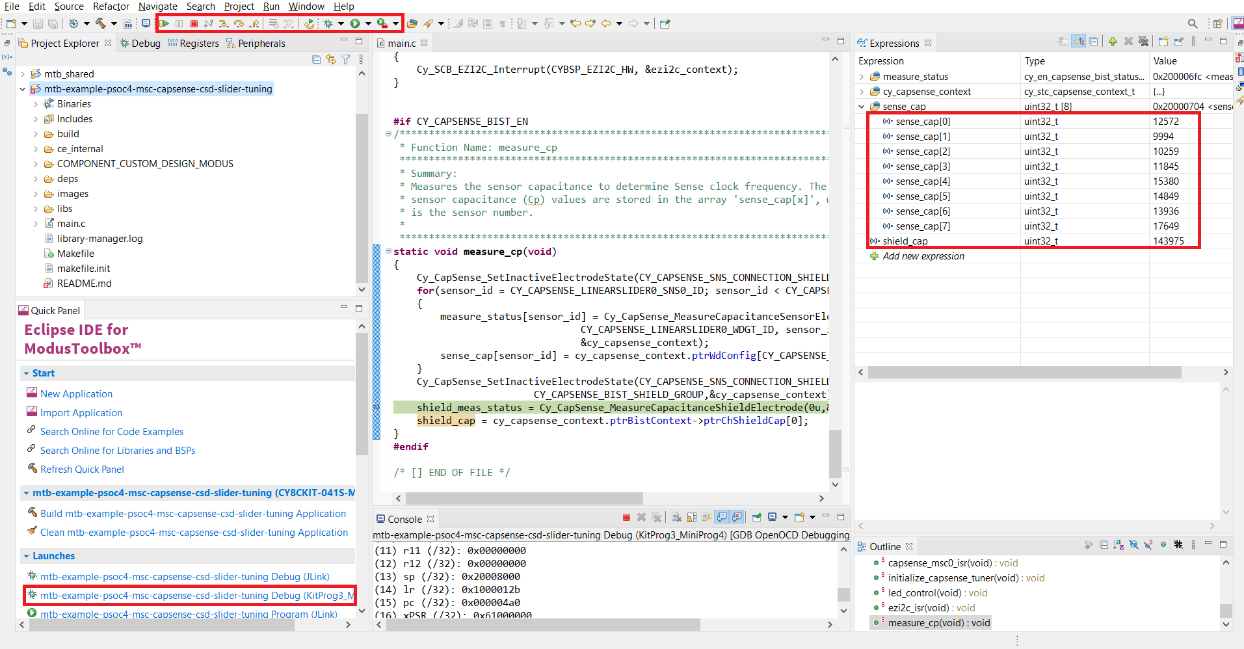1244x649 pixels.
Task: Click the Import Application link
Action: (81, 413)
